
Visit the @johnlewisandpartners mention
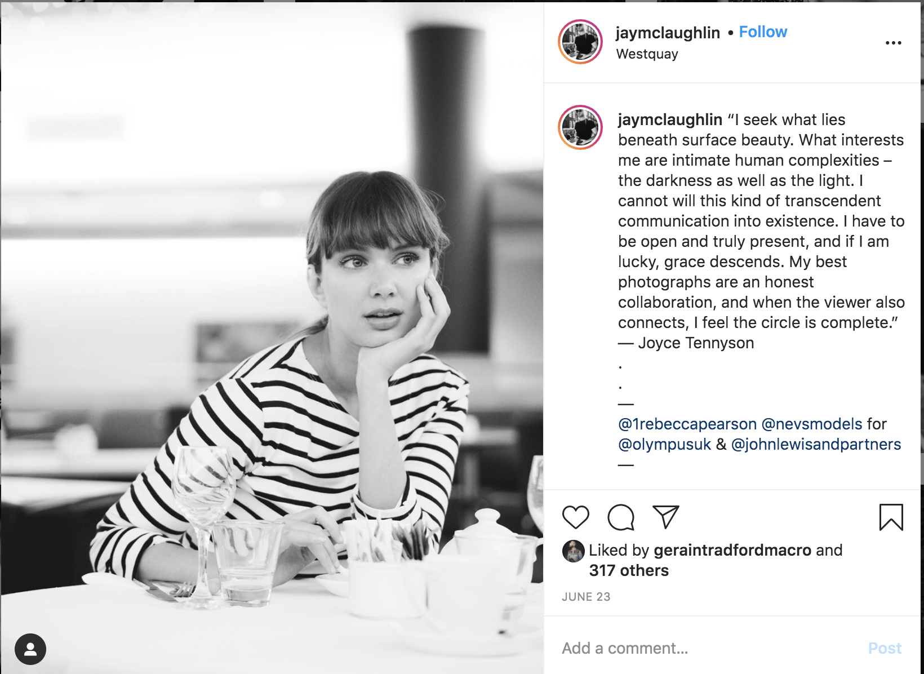pos(816,444)
